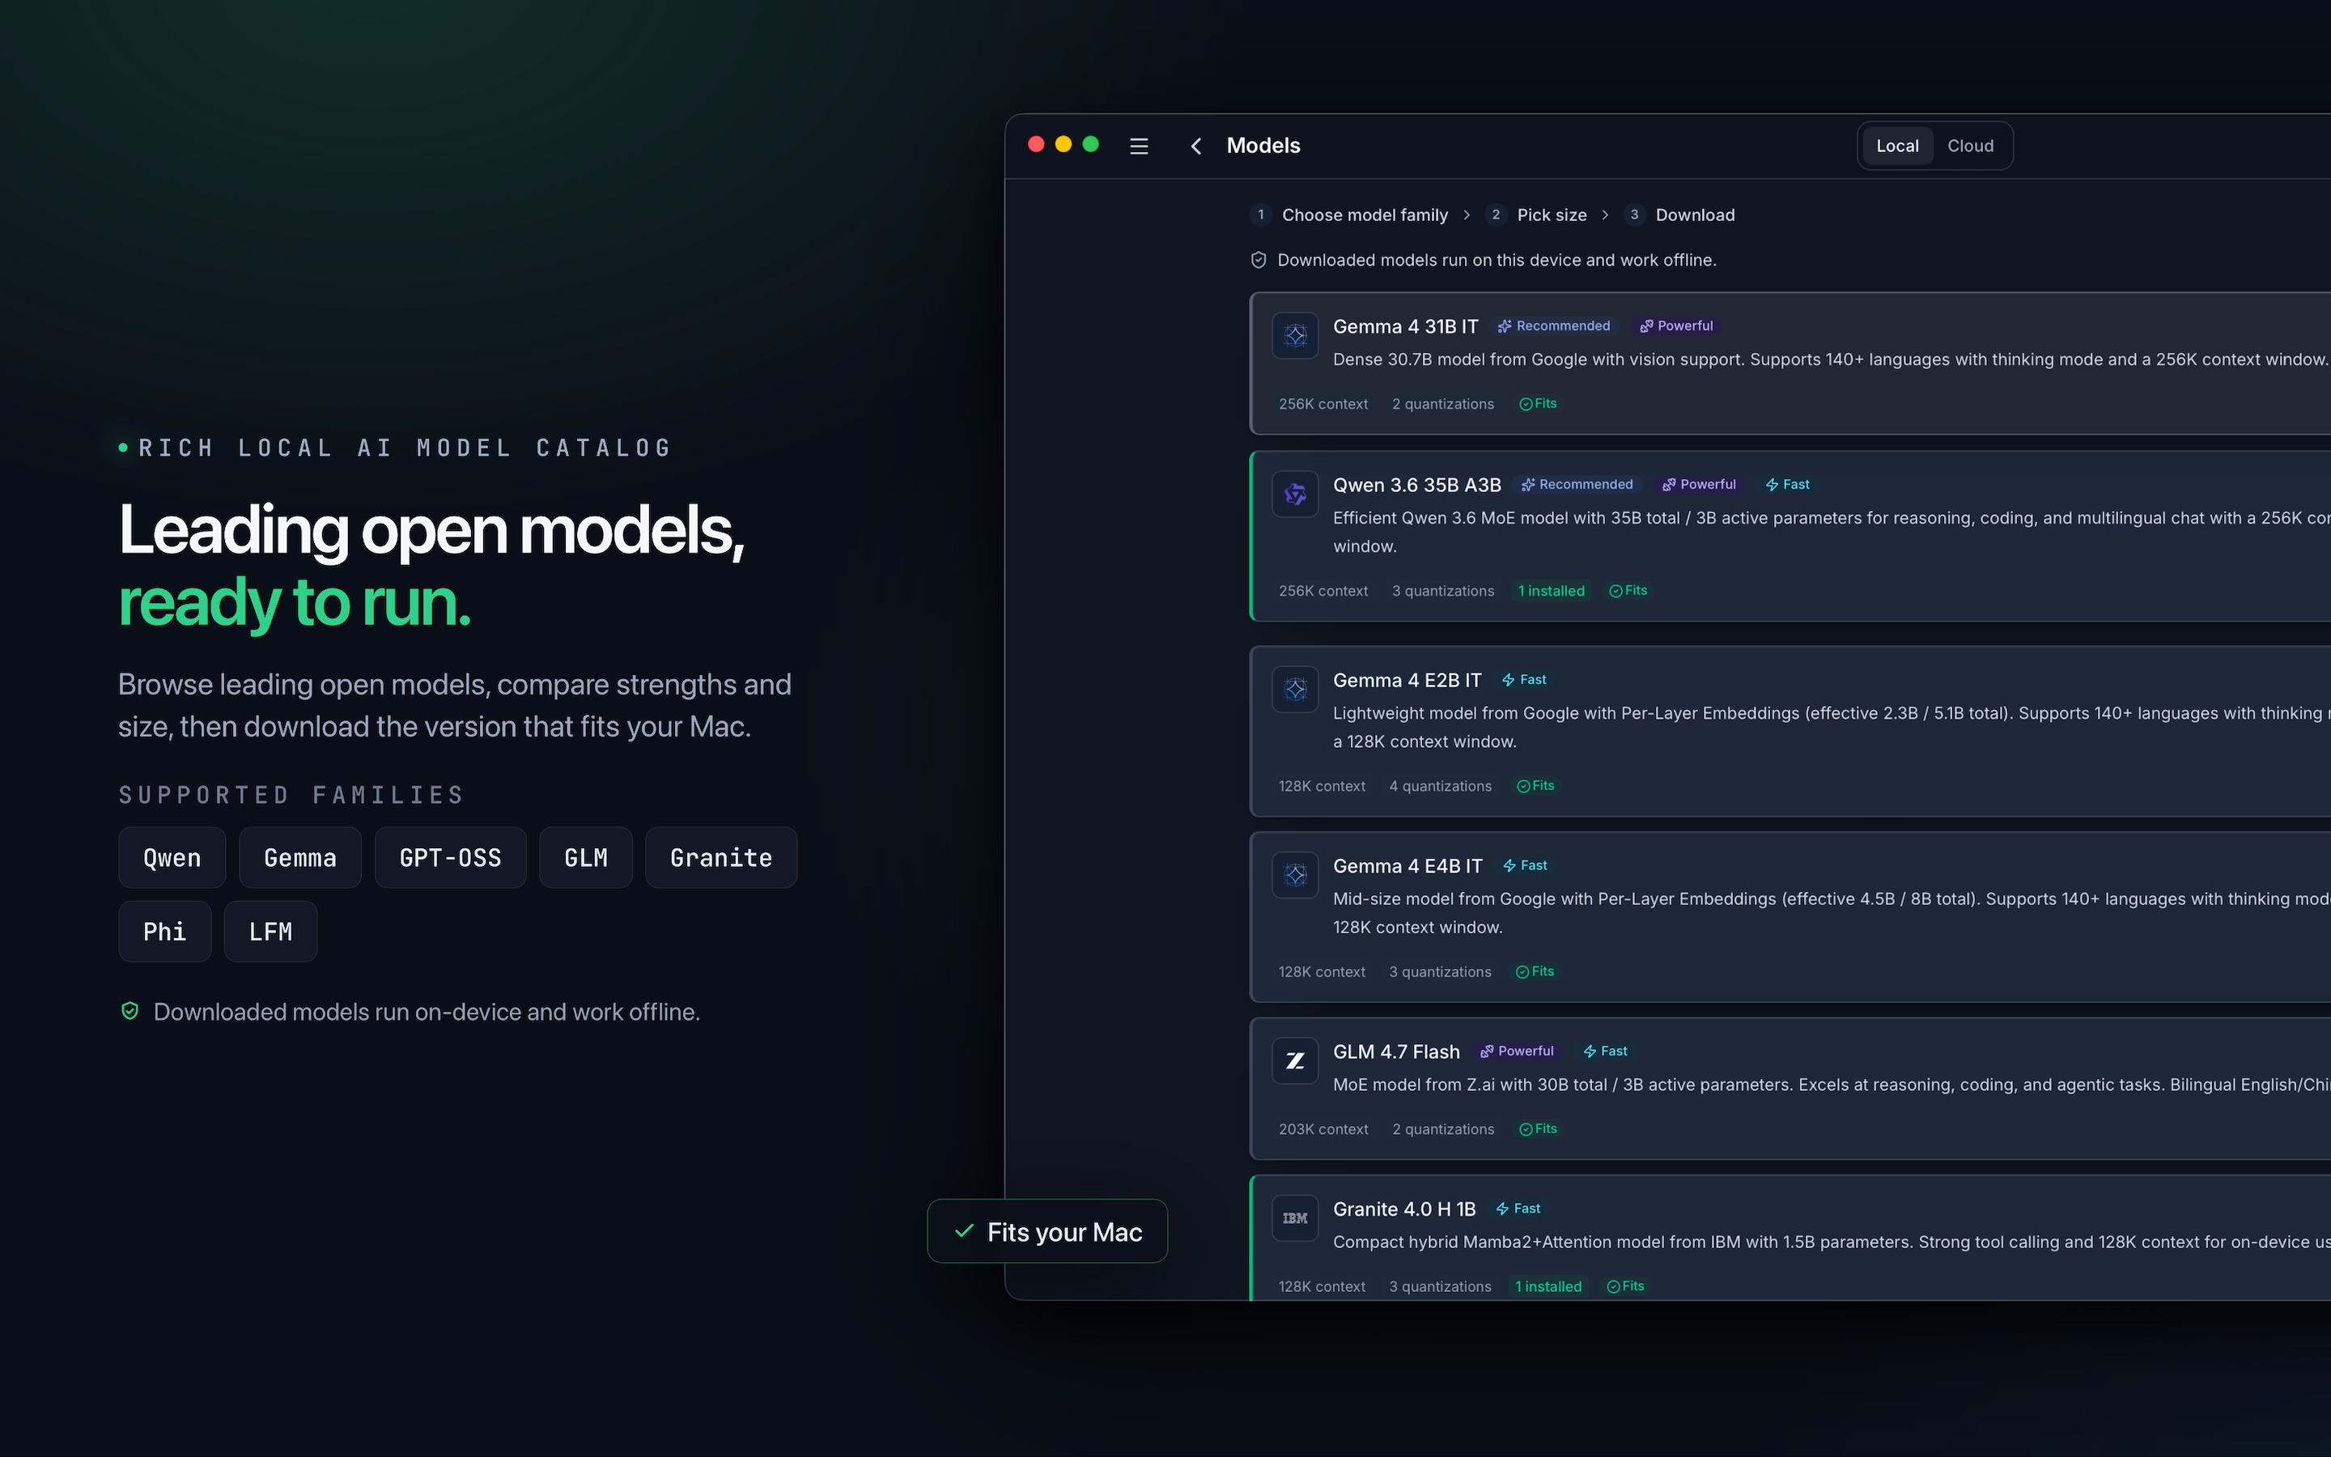Click the Models window title
This screenshot has width=2331, height=1457.
(x=1263, y=146)
